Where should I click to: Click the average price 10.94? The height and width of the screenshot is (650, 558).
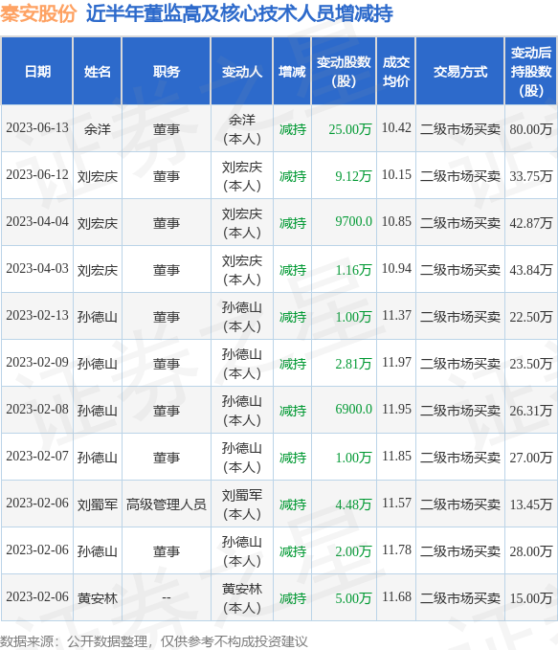pyautogui.click(x=396, y=269)
